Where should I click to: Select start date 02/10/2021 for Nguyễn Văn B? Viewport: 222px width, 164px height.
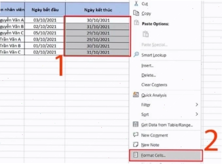tap(45, 27)
